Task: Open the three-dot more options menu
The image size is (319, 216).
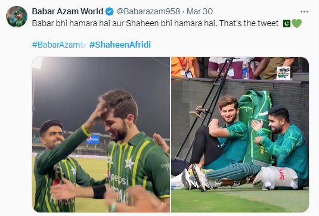Action: 304,11
